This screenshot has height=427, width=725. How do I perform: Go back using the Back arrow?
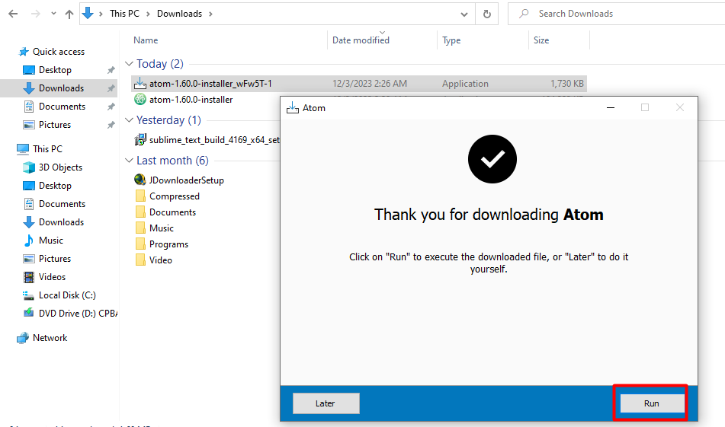[13, 14]
